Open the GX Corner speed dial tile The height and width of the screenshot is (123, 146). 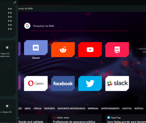tap(117, 50)
